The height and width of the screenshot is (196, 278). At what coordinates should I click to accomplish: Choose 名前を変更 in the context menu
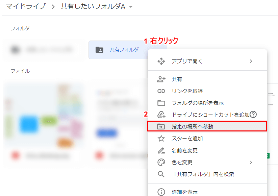184,150
